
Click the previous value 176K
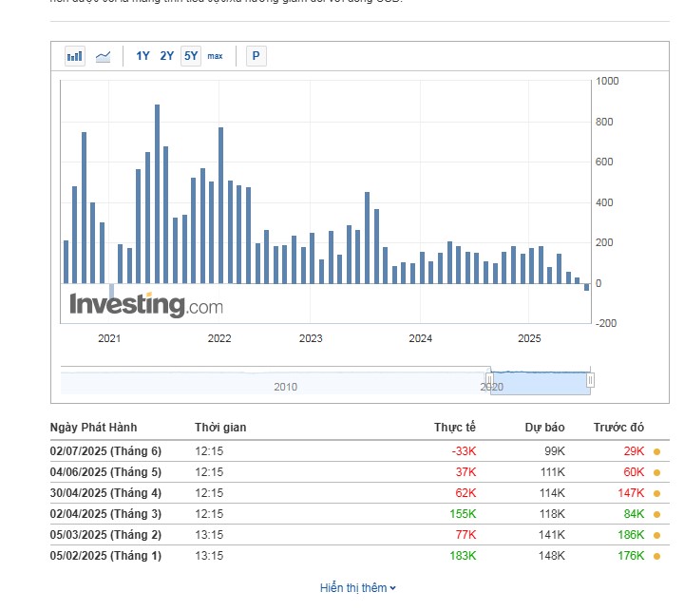point(631,556)
